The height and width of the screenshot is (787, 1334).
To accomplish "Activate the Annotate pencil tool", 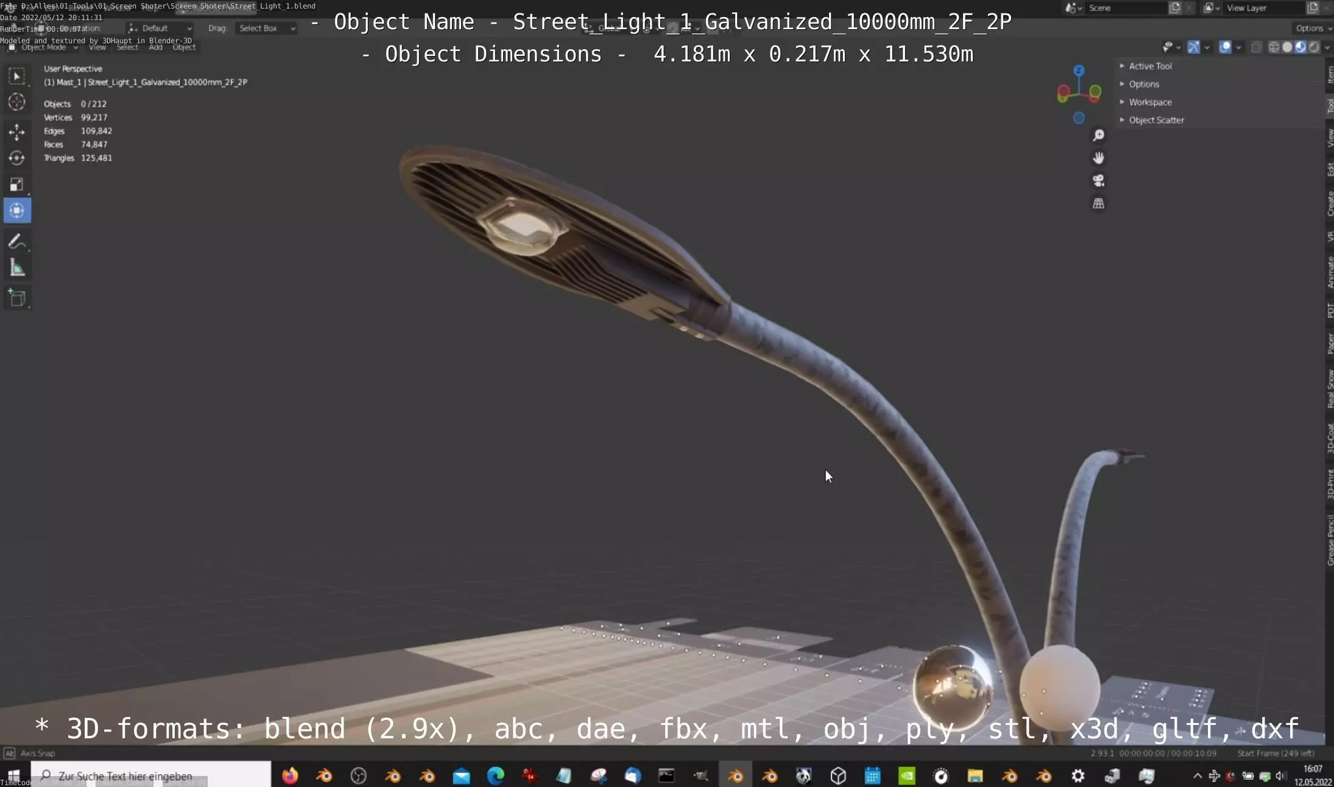I will click(16, 242).
